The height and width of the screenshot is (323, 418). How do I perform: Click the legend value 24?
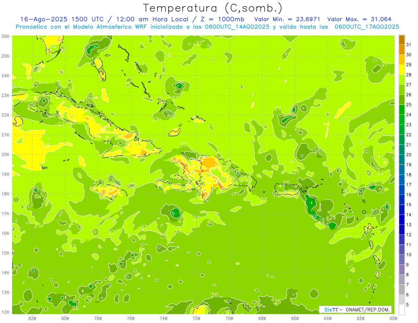pyautogui.click(x=409, y=115)
